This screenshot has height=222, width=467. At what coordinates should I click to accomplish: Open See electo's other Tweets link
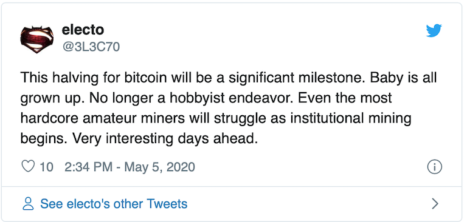[114, 204]
